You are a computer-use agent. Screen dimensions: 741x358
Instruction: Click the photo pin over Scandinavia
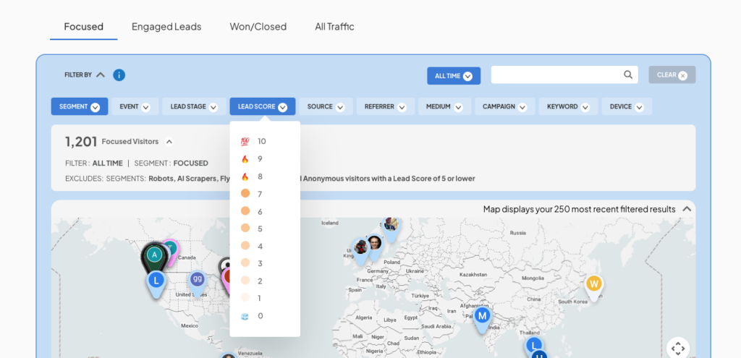pyautogui.click(x=391, y=226)
